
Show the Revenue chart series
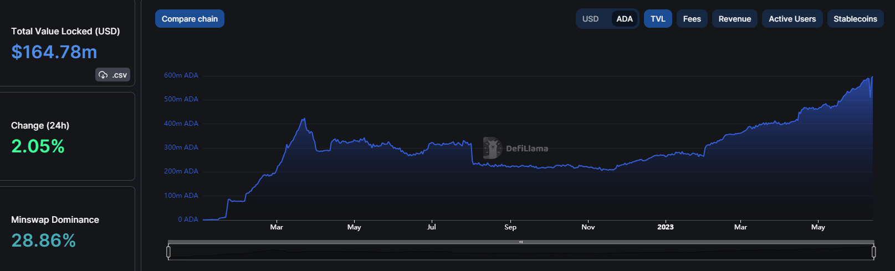pyautogui.click(x=734, y=19)
